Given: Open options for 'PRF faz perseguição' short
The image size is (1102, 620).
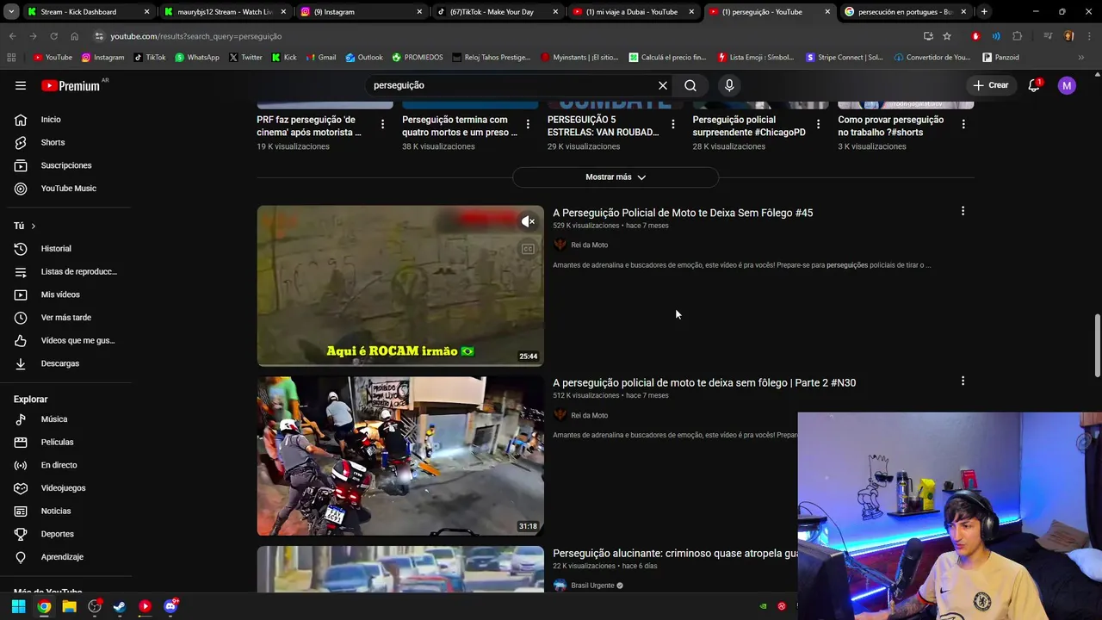Looking at the screenshot, I should [x=382, y=125].
